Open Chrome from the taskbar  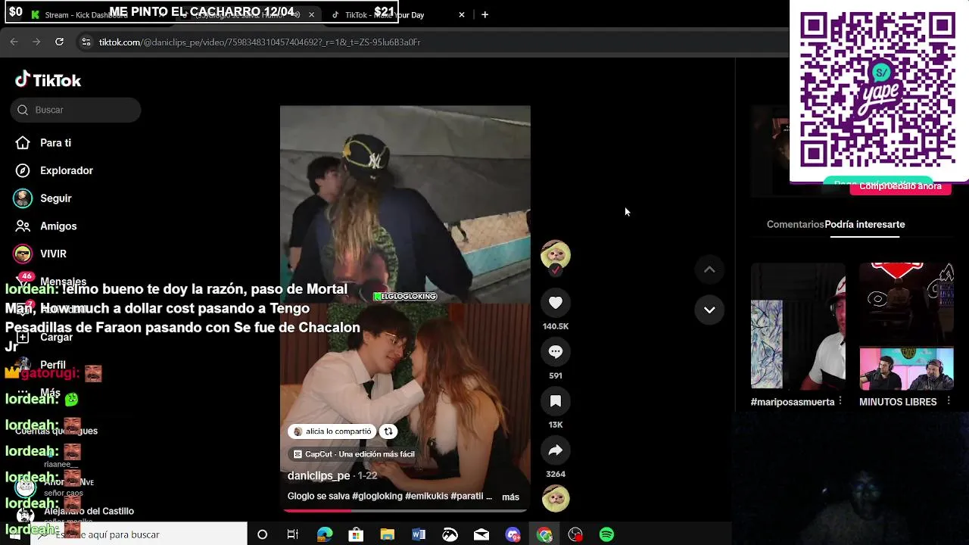pos(545,535)
